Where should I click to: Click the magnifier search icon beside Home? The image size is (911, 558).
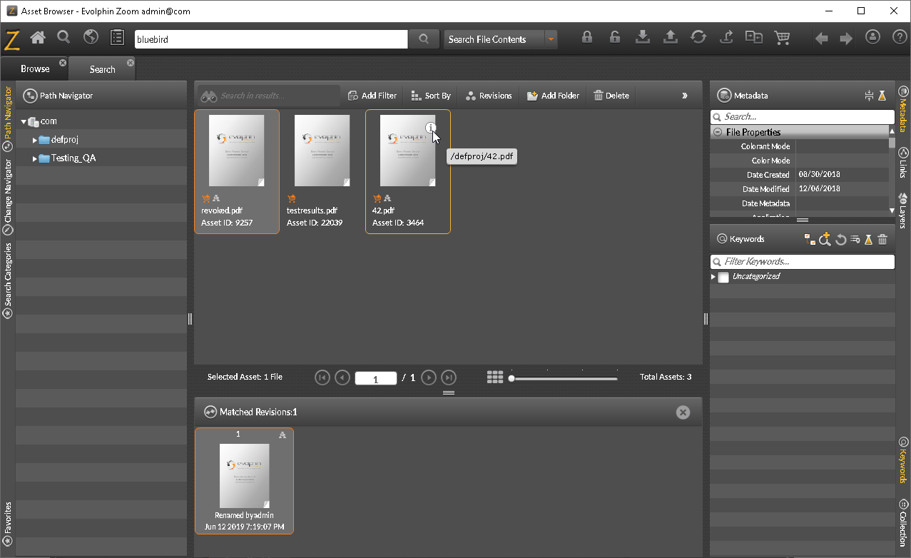[x=63, y=37]
